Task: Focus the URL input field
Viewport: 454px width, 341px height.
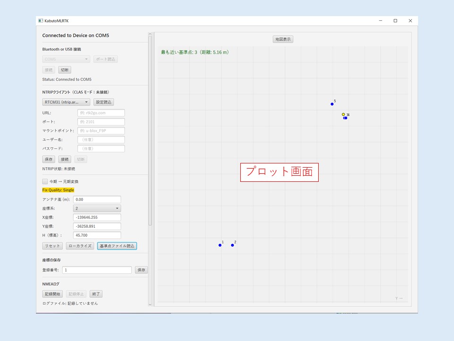Action: [x=101, y=113]
